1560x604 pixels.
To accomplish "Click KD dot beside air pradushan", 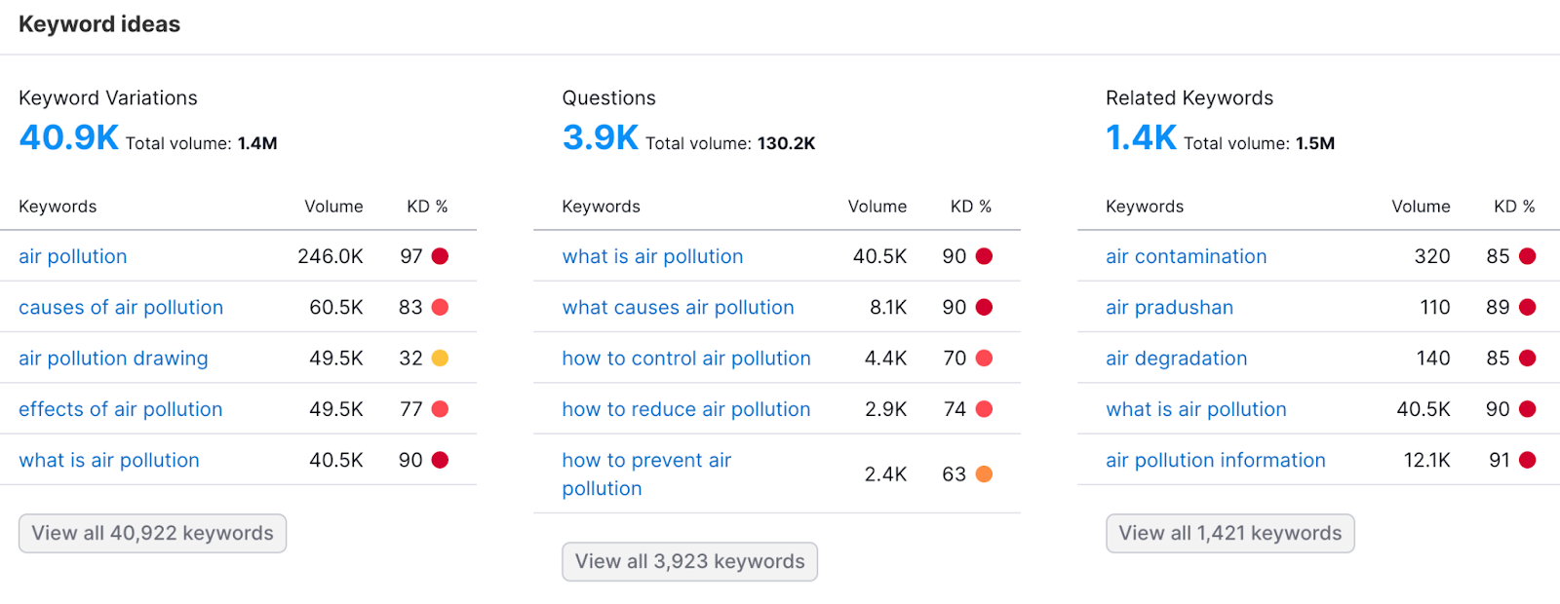I will (x=1527, y=308).
